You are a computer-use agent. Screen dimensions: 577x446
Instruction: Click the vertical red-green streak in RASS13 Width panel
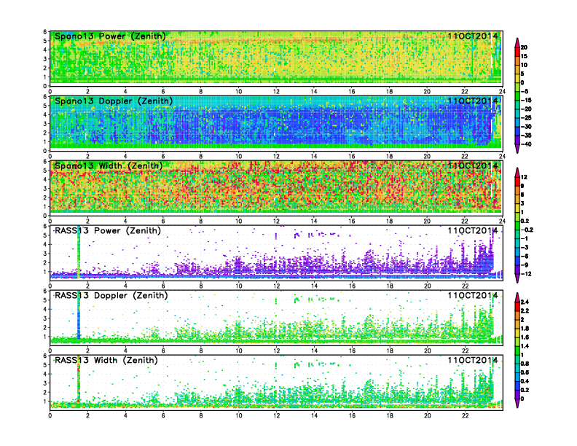coord(79,380)
